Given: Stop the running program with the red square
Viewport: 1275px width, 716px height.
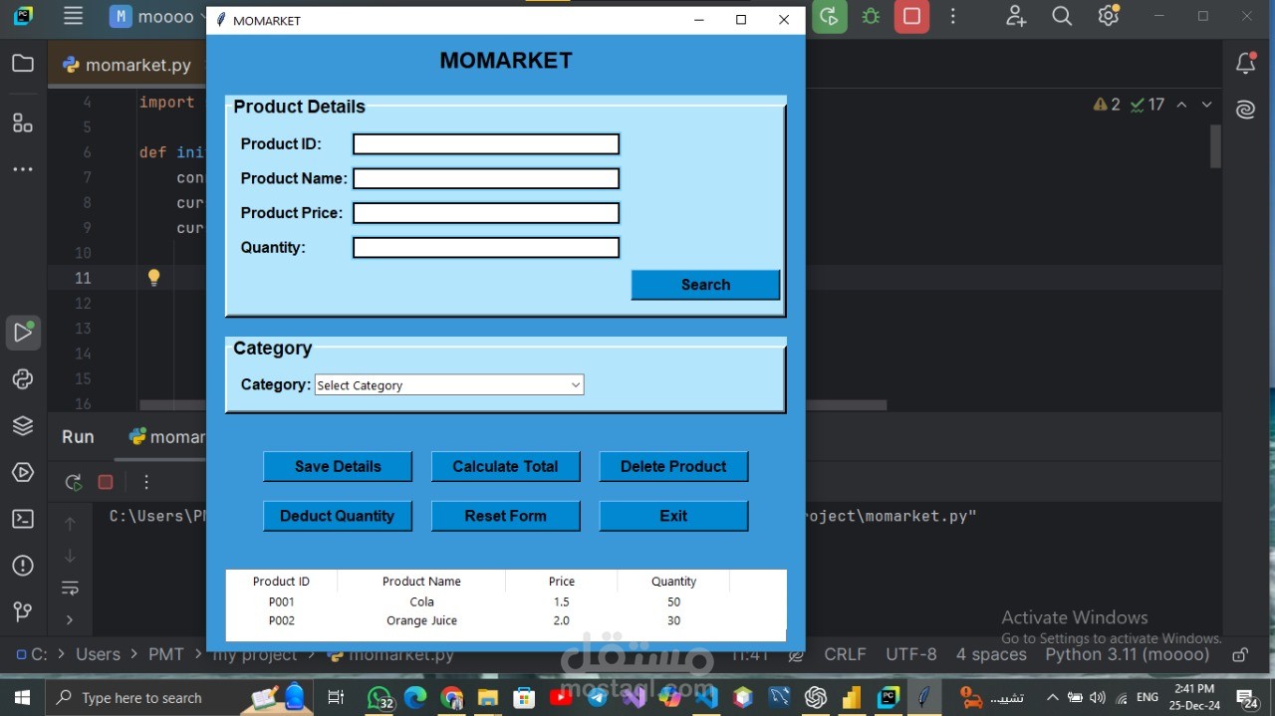Looking at the screenshot, I should click(x=911, y=16).
